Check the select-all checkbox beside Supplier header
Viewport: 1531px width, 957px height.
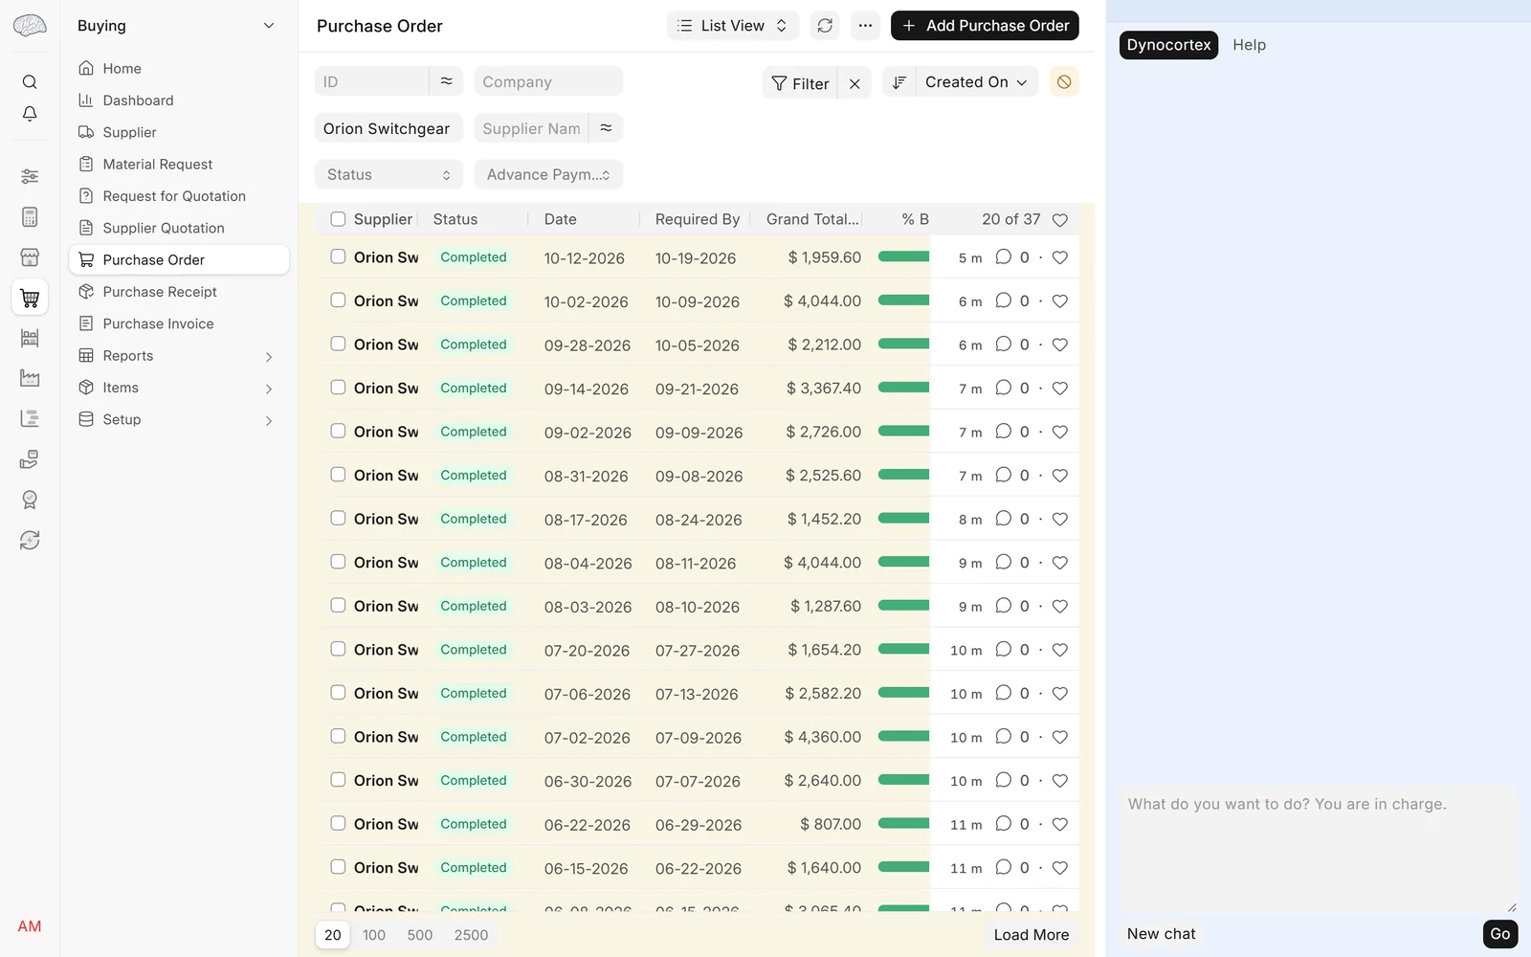click(338, 219)
